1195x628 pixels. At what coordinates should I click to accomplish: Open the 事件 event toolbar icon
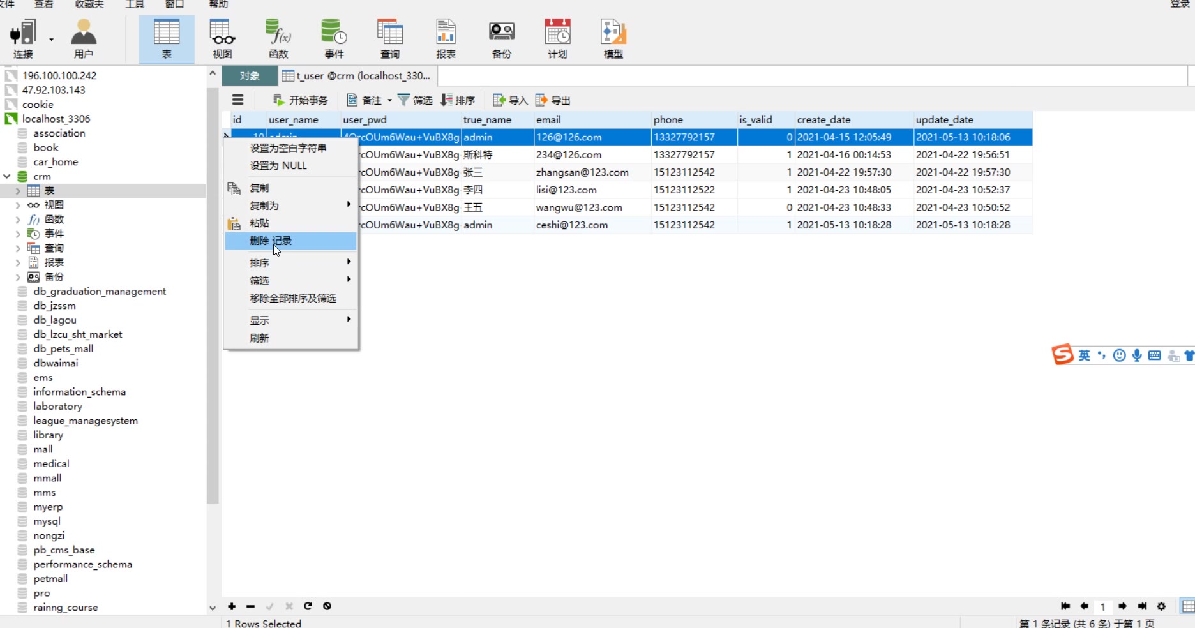[334, 39]
